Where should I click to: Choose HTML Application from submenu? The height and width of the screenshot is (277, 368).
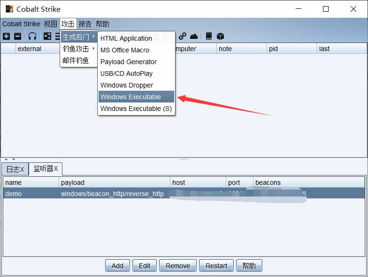click(136, 38)
